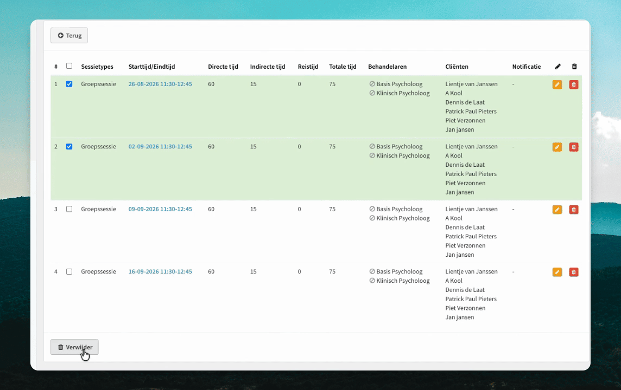This screenshot has width=621, height=390.
Task: Click the Terug back button
Action: click(x=69, y=36)
